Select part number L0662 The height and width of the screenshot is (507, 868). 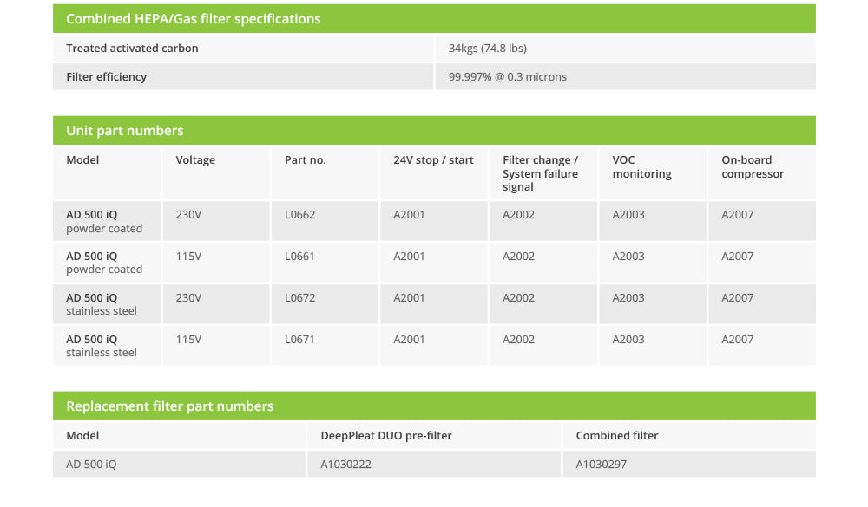299,215
